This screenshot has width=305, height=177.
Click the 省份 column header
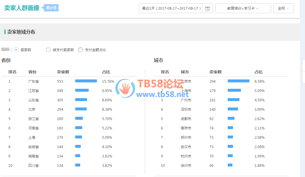[x=32, y=72]
